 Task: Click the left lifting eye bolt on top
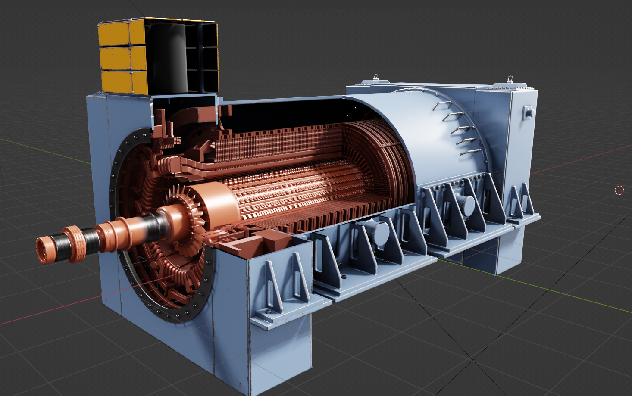click(376, 78)
